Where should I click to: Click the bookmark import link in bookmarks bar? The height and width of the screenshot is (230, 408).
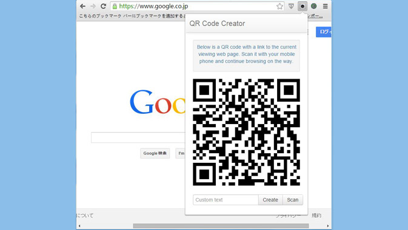pyautogui.click(x=315, y=16)
